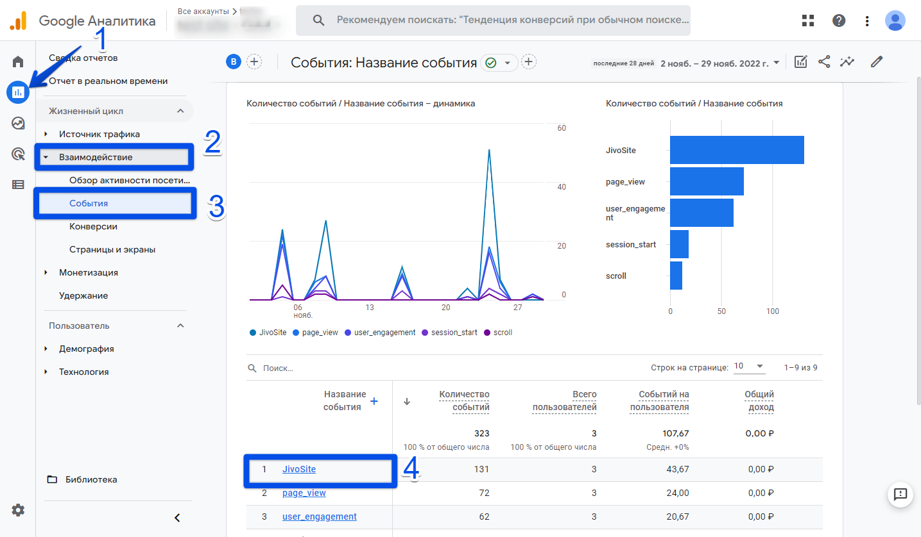921x537 pixels.
Task: Open Admin settings gear
Action: [18, 510]
